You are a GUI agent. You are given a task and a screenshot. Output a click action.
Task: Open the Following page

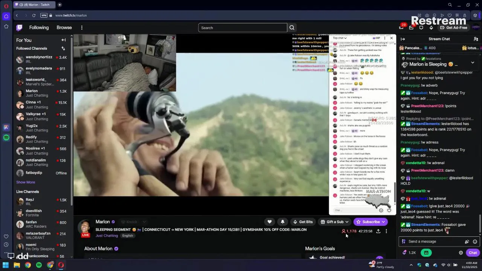[x=39, y=27]
